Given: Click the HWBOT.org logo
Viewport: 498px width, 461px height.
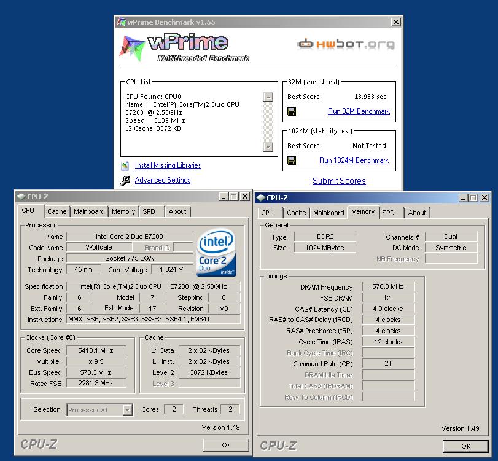Looking at the screenshot, I should (346, 44).
